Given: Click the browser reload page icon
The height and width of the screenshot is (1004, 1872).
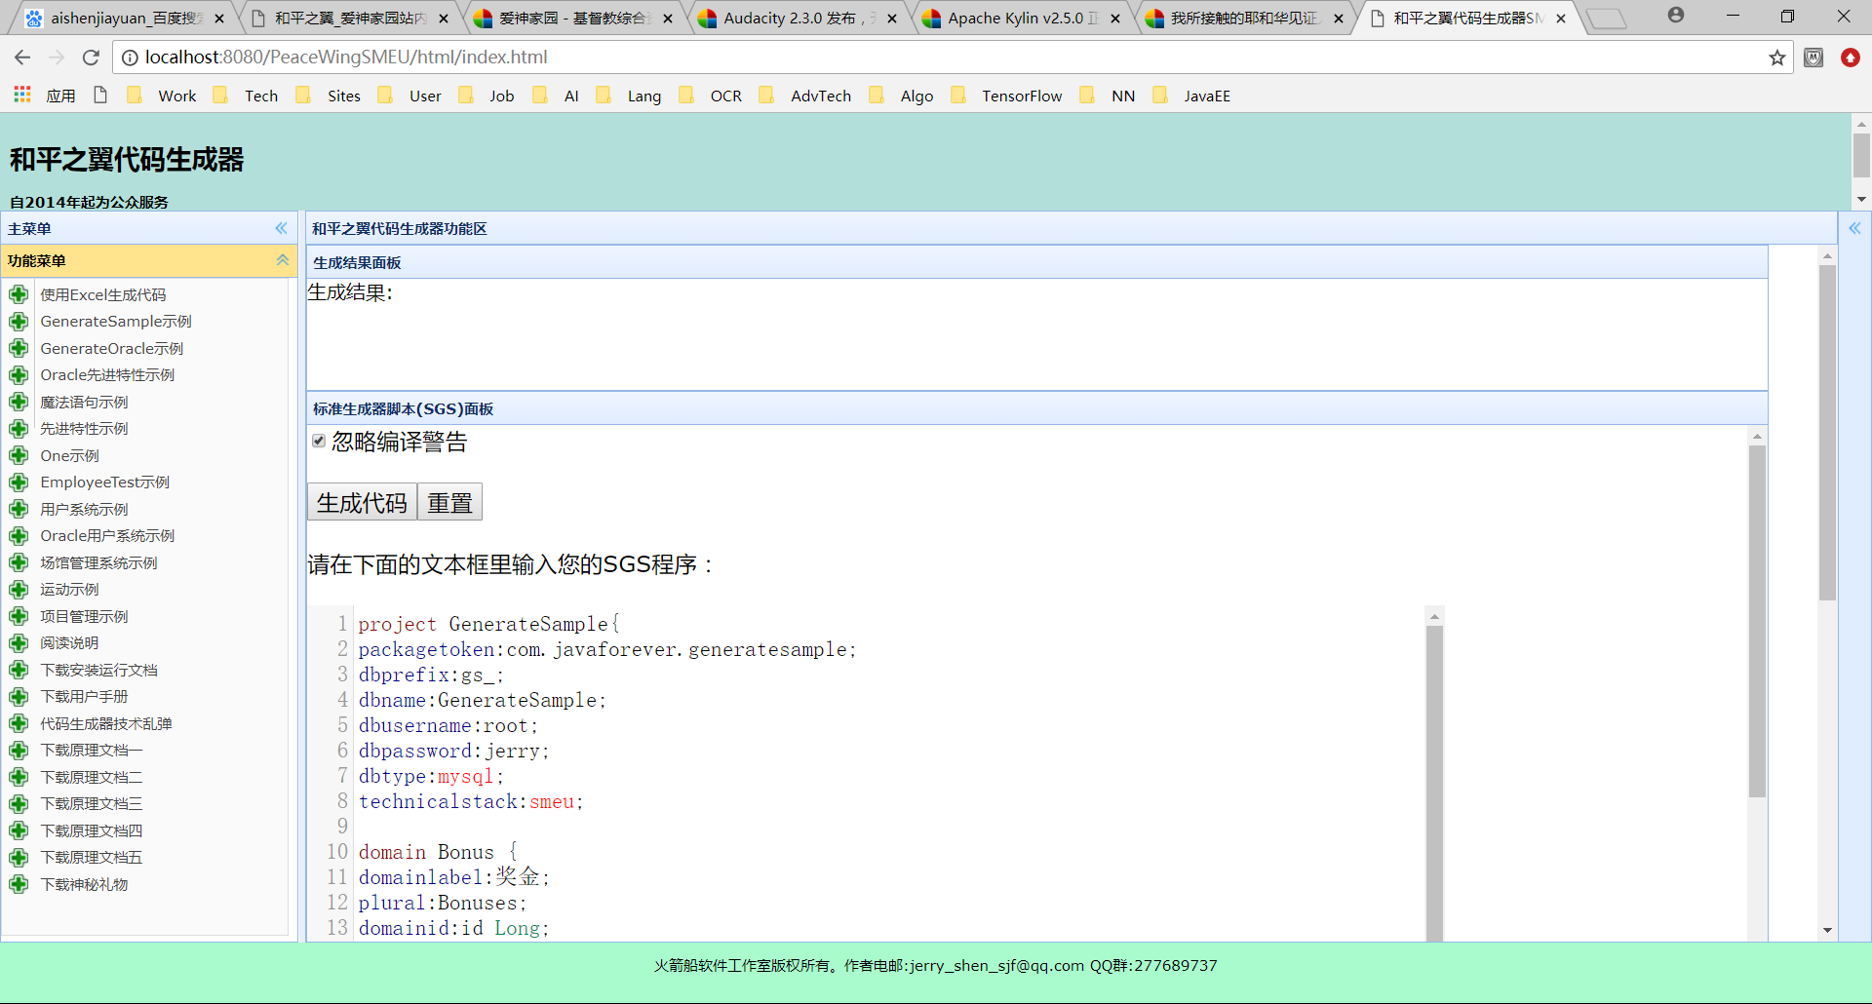Looking at the screenshot, I should [x=91, y=58].
